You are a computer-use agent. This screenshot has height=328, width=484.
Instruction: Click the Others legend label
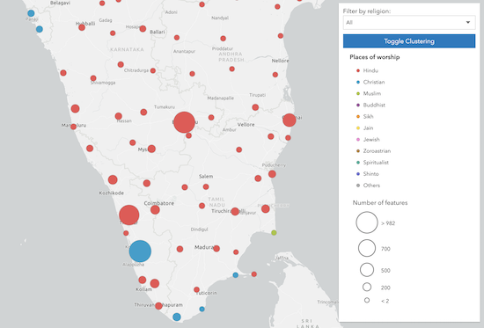click(371, 186)
